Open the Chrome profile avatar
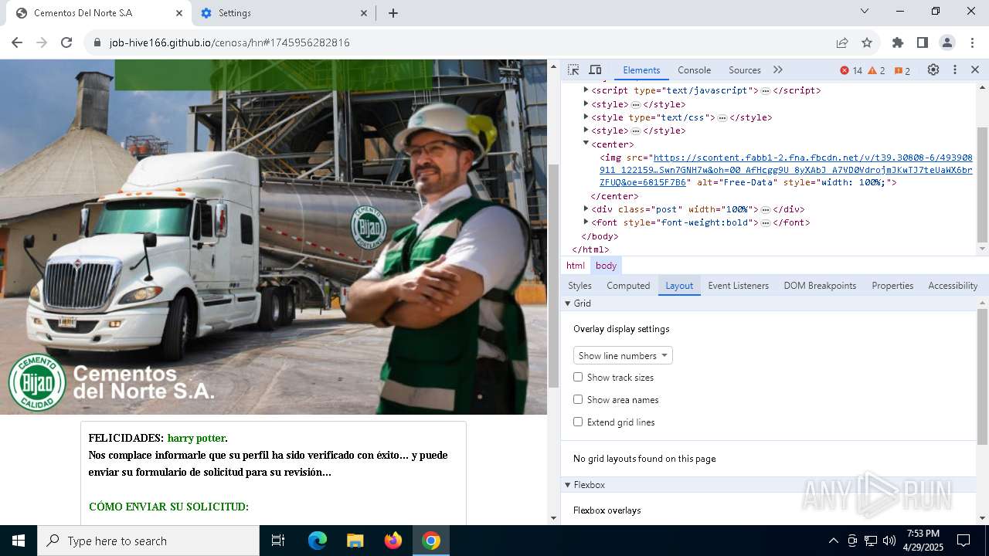 tap(947, 42)
